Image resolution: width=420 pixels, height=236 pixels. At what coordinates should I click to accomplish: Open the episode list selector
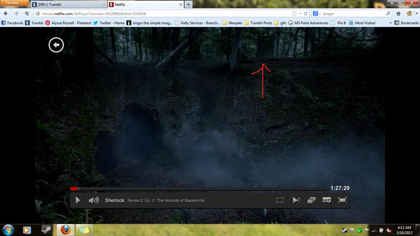311,200
